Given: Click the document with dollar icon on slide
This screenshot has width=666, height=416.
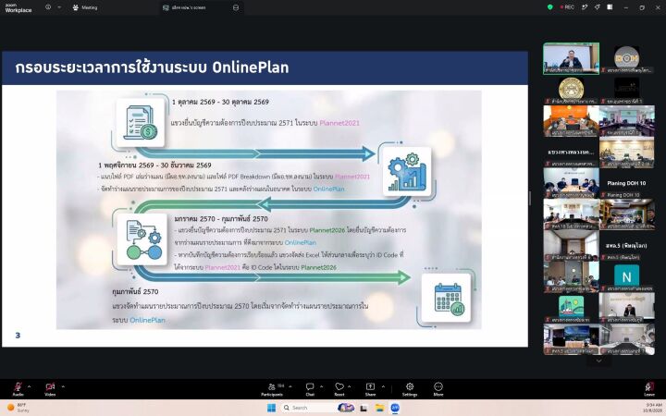Looking at the screenshot, I should coord(141,122).
